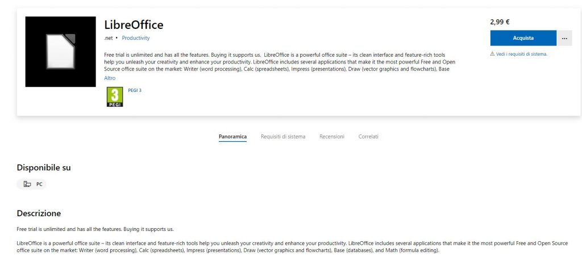Switch to the Panoramica tab
Image resolution: width=582 pixels, height=269 pixels.
pyautogui.click(x=232, y=137)
